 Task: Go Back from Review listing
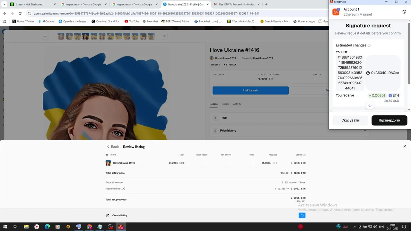[x=113, y=147]
